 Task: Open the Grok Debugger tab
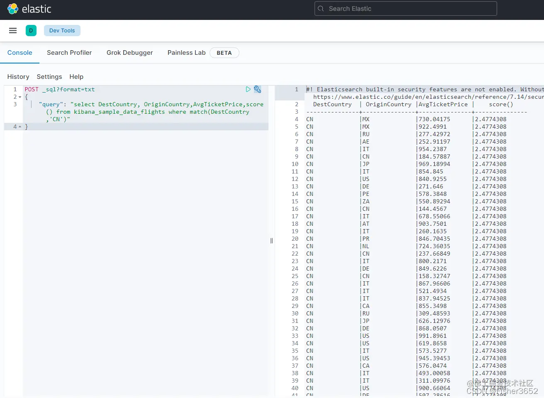click(x=129, y=53)
